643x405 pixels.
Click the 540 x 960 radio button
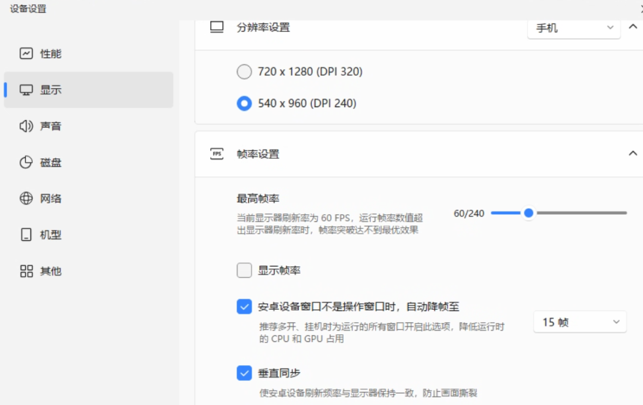click(x=244, y=103)
